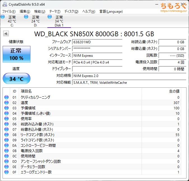Click status orb for 07 総書き込み量 row
189x181 pixels.
pyautogui.click(x=6, y=129)
